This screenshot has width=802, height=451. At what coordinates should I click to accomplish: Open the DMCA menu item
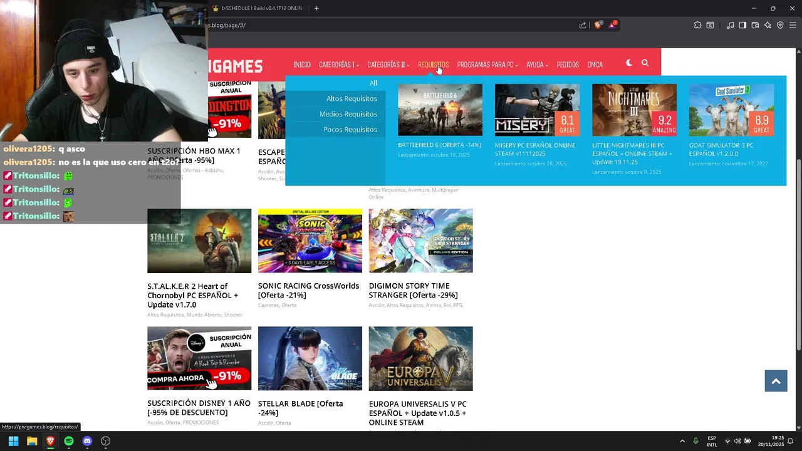595,65
